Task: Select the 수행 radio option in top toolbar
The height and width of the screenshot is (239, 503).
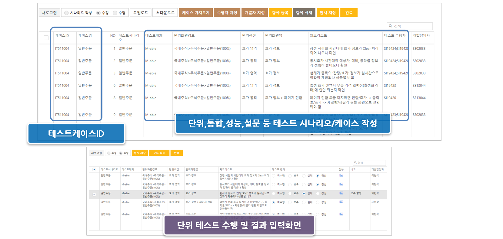Action: (115, 13)
